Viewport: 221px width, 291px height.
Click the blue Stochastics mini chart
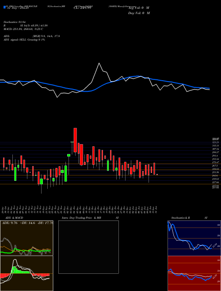coord(194,238)
